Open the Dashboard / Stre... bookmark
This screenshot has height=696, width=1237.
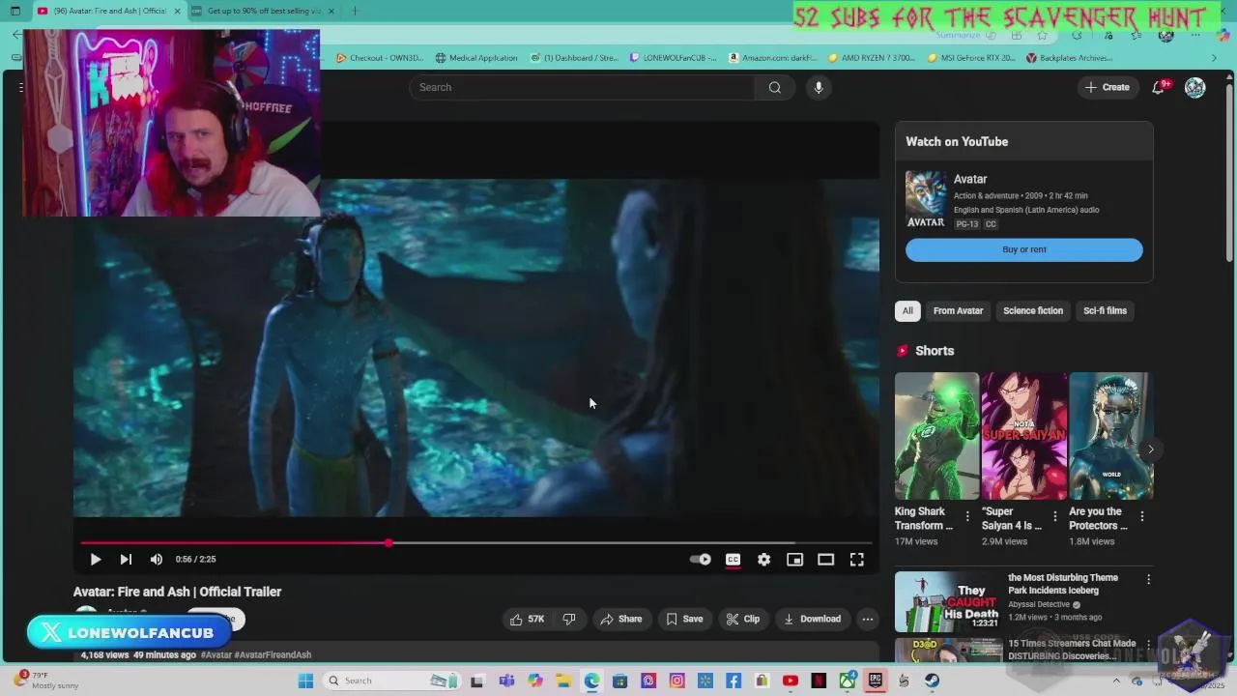[x=574, y=58]
